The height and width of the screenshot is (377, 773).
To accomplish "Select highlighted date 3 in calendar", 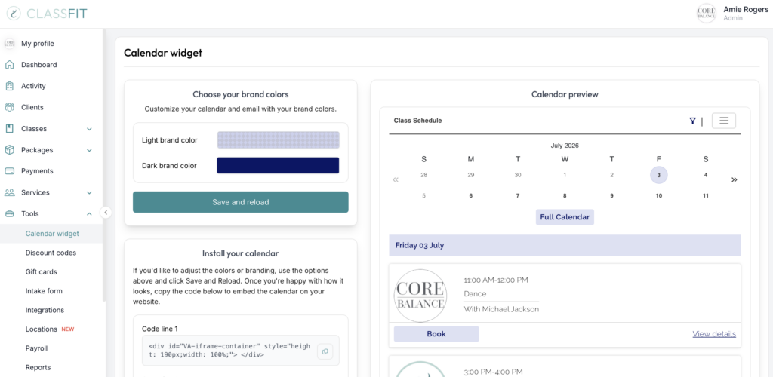I will (x=658, y=175).
